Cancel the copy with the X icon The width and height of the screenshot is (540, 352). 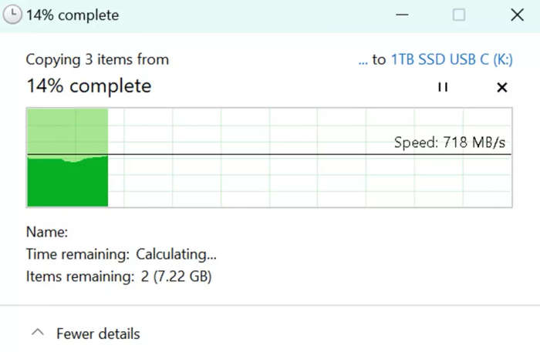point(502,87)
